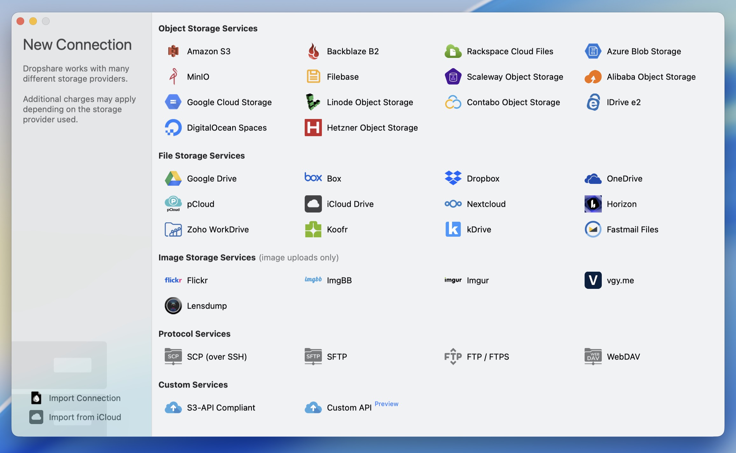This screenshot has height=453, width=736.
Task: Select S3-API Compliant custom service
Action: (x=221, y=408)
